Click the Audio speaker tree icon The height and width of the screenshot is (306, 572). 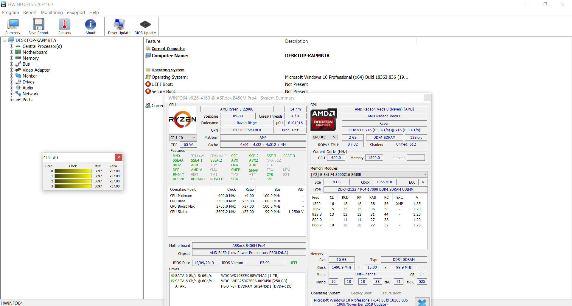(18, 88)
